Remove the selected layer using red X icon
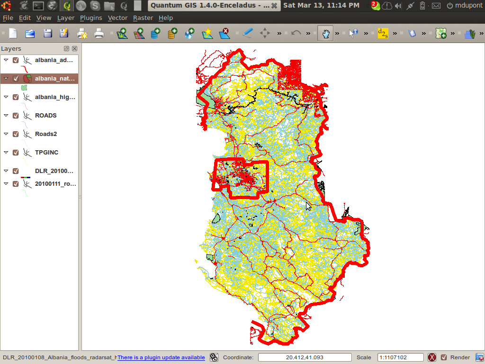The image size is (485, 364). 225,33
